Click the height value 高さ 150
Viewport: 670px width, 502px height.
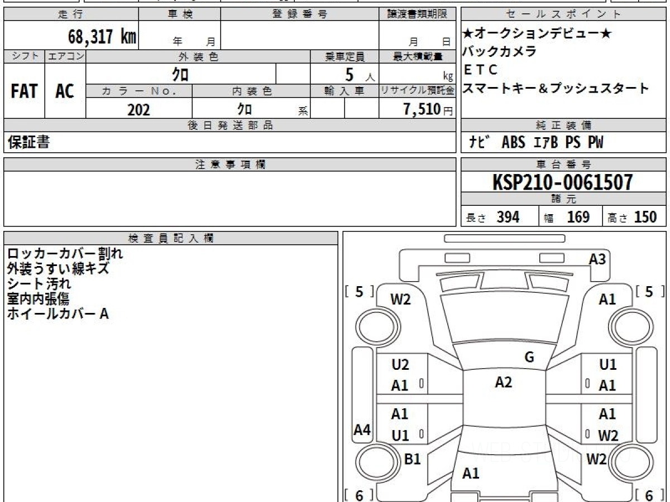(x=632, y=217)
